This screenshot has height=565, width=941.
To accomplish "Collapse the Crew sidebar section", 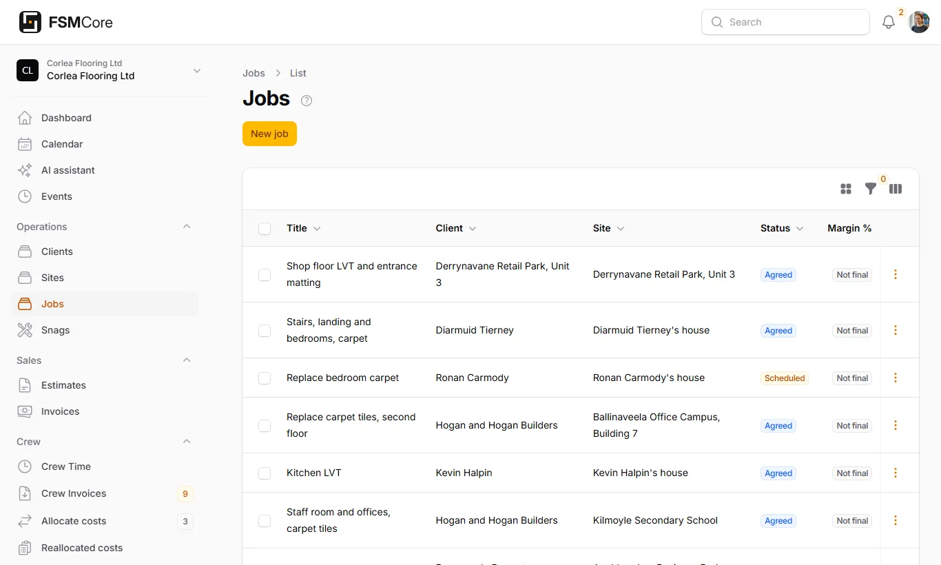I will pyautogui.click(x=187, y=442).
